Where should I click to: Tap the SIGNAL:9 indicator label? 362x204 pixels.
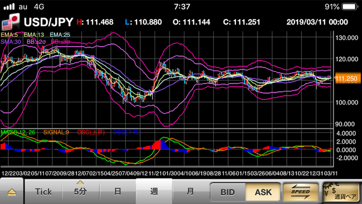tap(56, 132)
